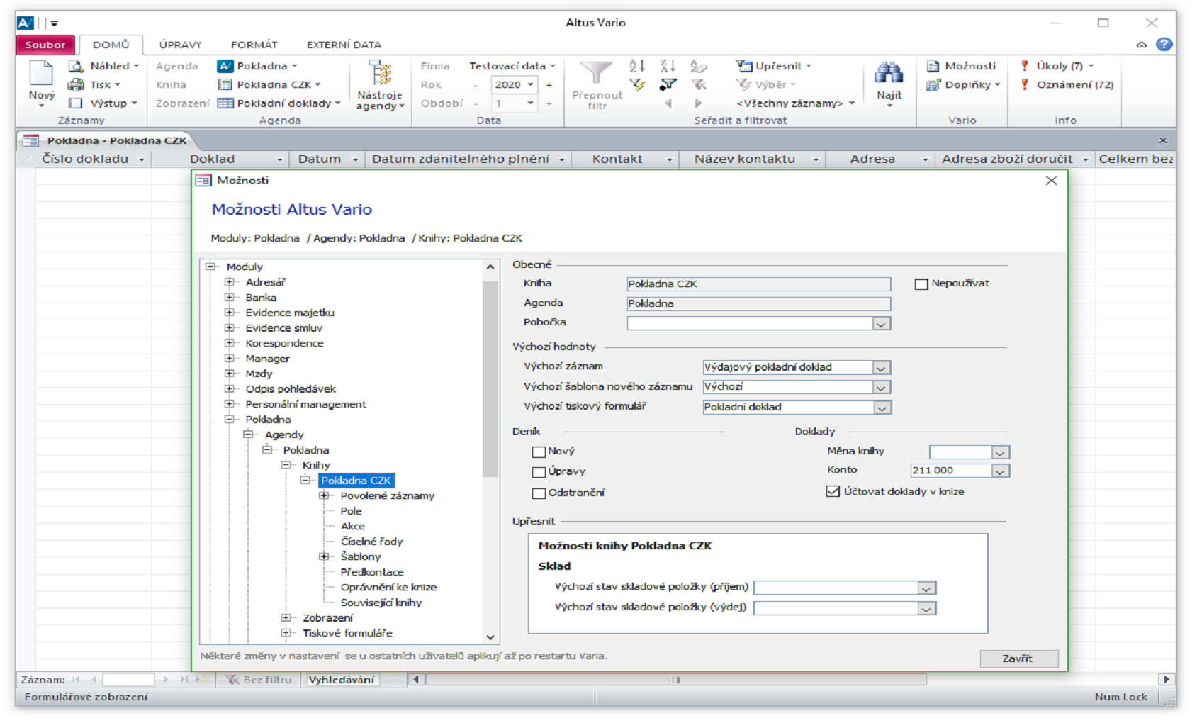The height and width of the screenshot is (723, 1197).
Task: Click the Zavřít button
Action: click(x=1018, y=658)
